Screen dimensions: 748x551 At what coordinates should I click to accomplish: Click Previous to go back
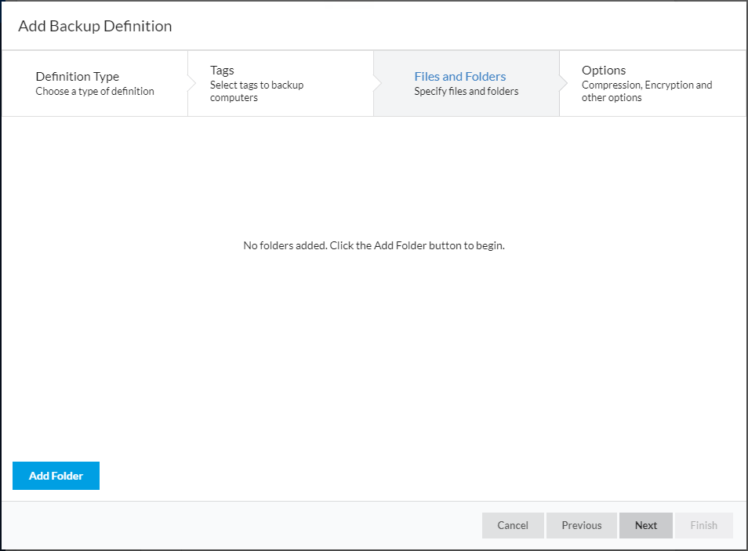pos(581,525)
